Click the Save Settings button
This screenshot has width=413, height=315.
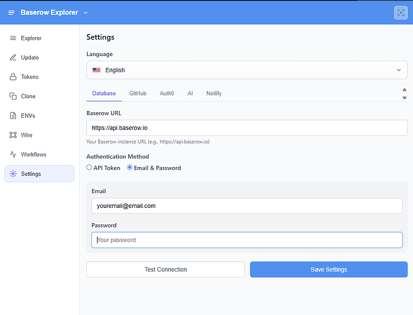[x=329, y=270]
